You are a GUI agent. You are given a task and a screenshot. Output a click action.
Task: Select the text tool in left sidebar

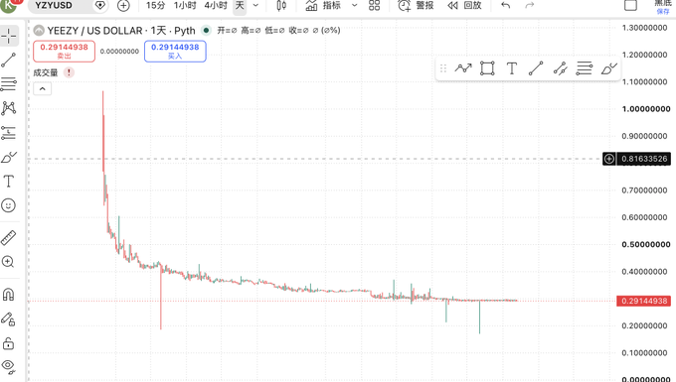[9, 182]
